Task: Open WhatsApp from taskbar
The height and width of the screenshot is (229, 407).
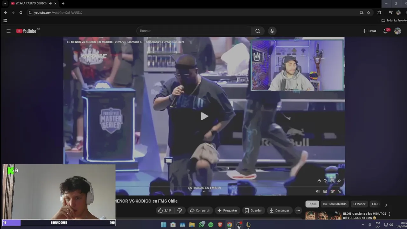Action: pos(201,225)
